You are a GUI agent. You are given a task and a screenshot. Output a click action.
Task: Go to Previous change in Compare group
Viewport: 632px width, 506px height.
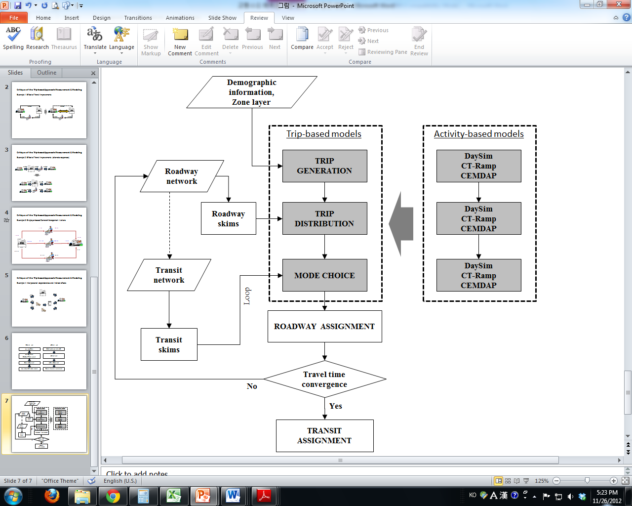click(x=373, y=30)
